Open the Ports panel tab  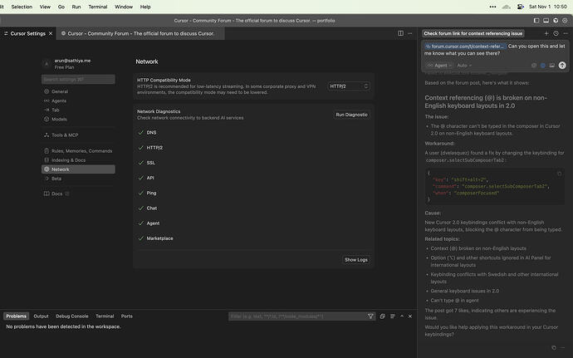(127, 316)
